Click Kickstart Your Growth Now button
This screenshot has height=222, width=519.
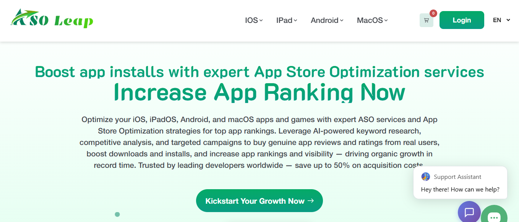tap(259, 201)
